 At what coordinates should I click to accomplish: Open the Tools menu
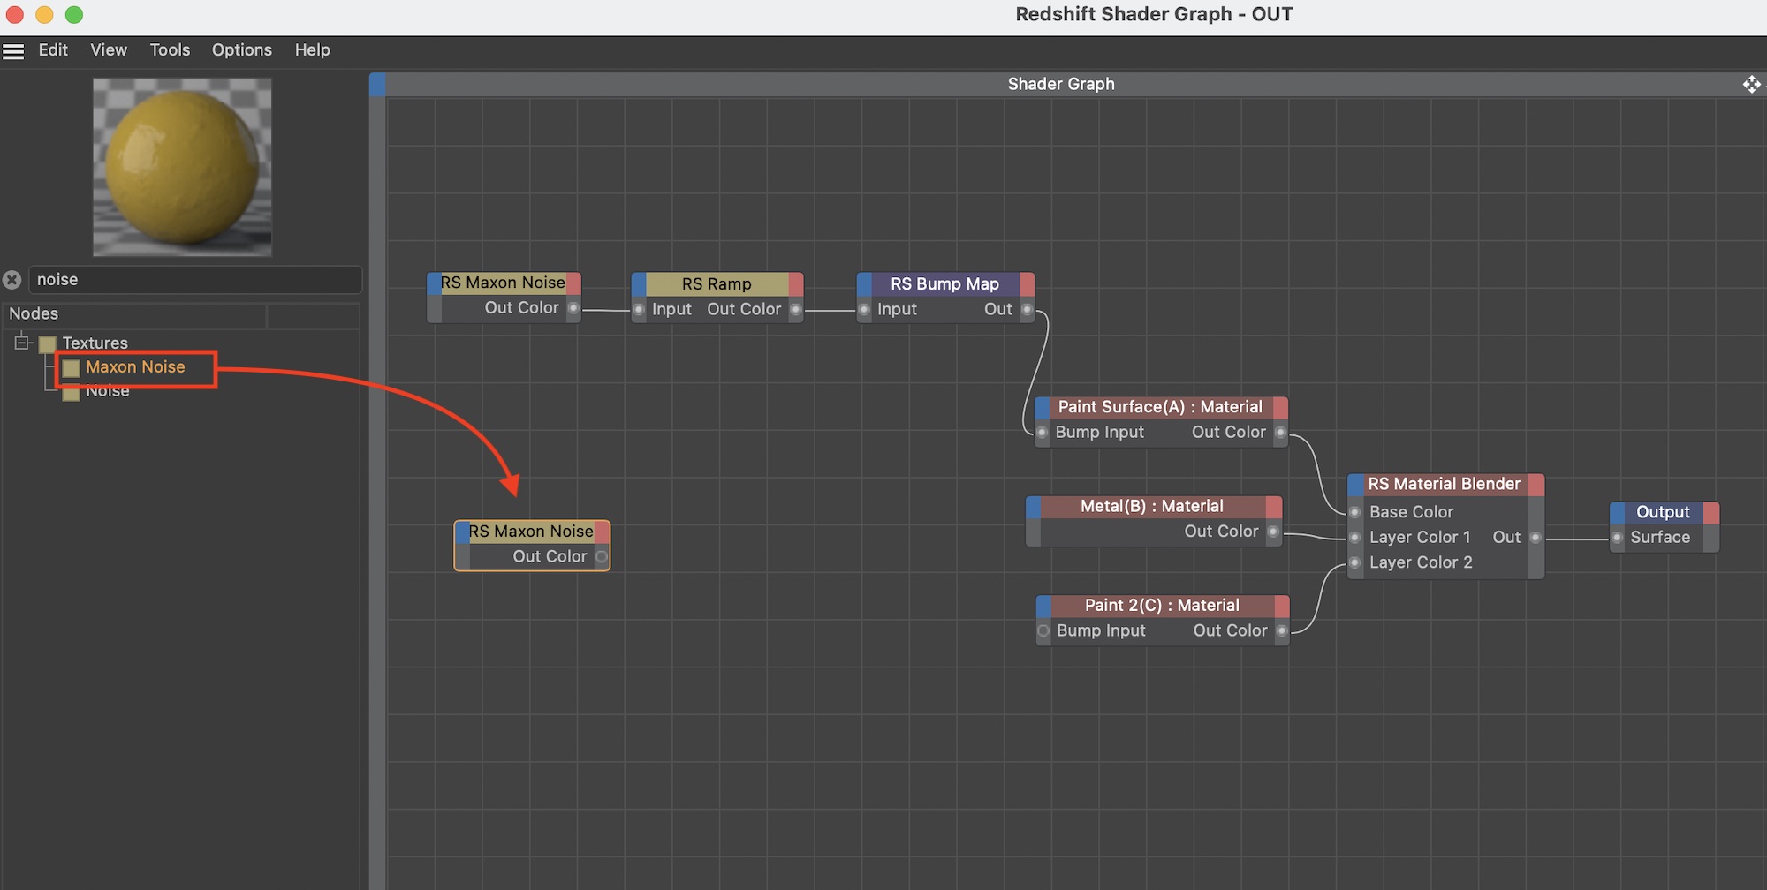point(170,50)
